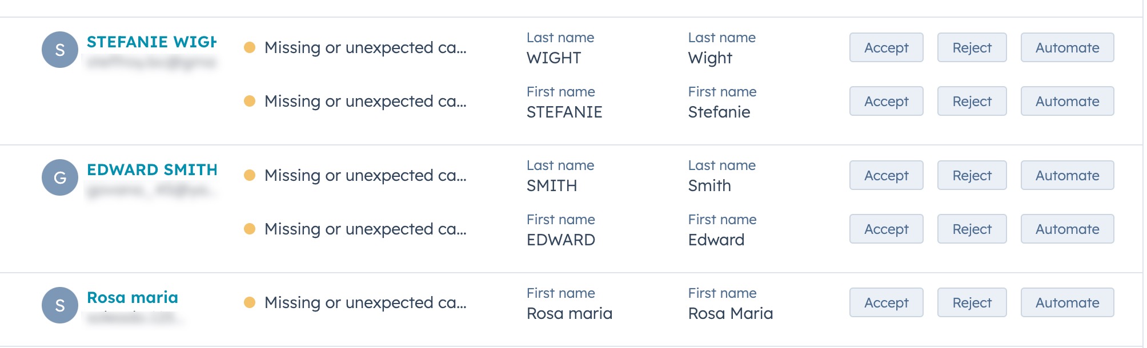Reject the WIGHT last name fix

coord(972,47)
